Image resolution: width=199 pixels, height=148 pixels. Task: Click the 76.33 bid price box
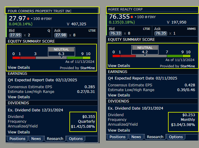click(x=115, y=34)
